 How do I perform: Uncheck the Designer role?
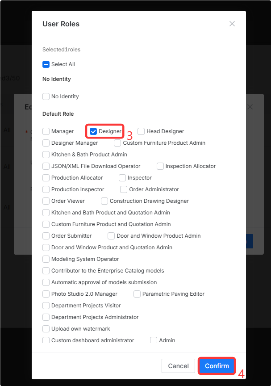point(93,131)
